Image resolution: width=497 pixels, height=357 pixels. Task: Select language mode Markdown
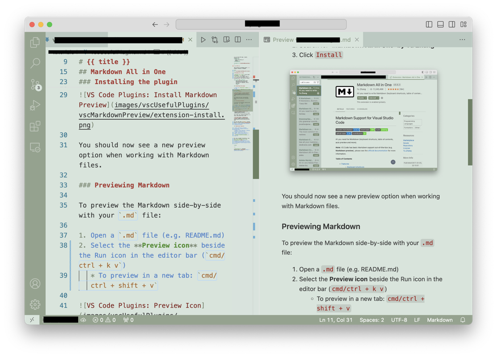[440, 320]
